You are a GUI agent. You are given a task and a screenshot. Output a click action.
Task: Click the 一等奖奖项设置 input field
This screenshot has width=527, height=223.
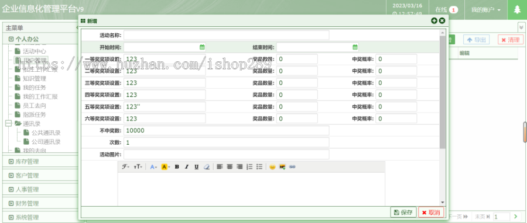click(165, 60)
